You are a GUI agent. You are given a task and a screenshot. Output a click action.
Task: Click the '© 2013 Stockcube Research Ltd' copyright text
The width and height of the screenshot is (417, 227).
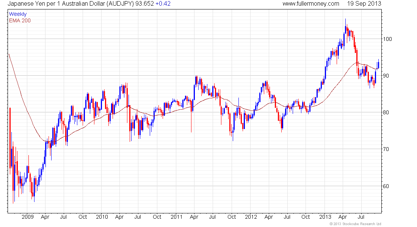[x=355, y=224]
